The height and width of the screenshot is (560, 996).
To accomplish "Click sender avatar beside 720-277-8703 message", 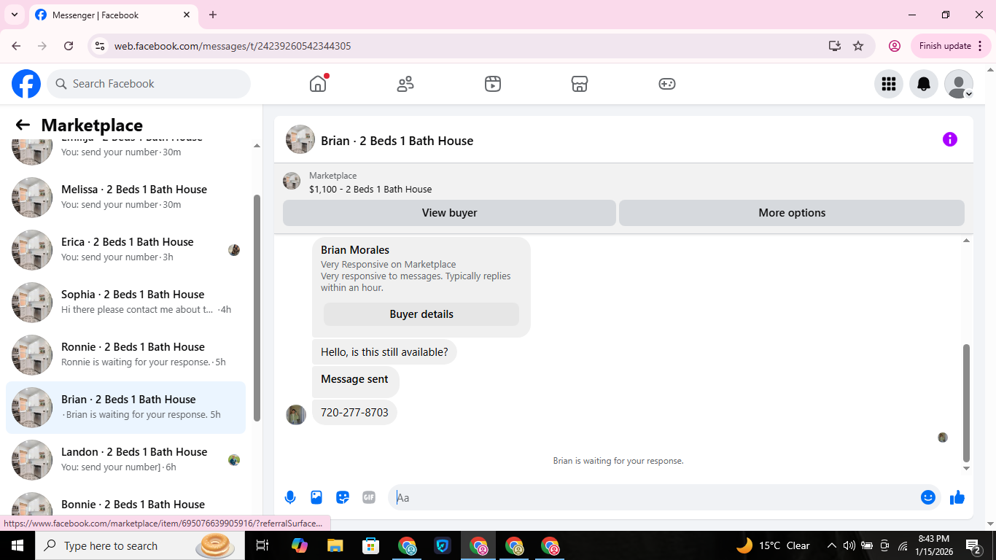I will (x=296, y=415).
